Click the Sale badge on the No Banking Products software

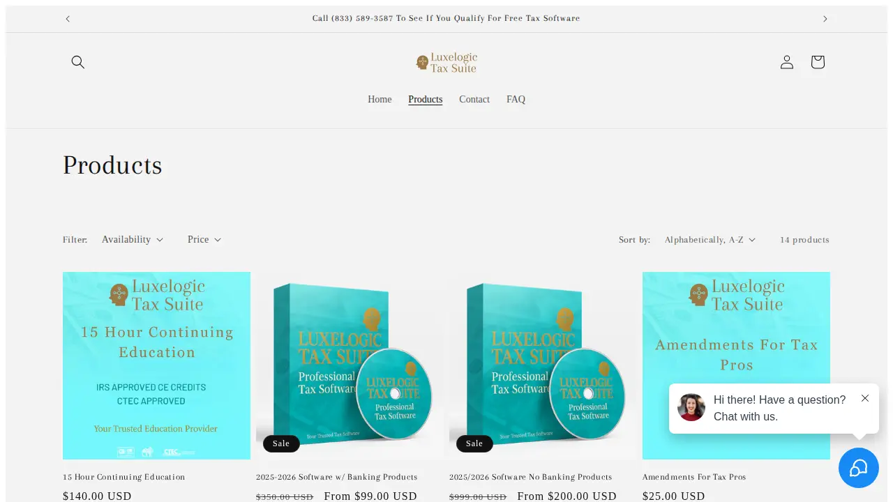(474, 443)
